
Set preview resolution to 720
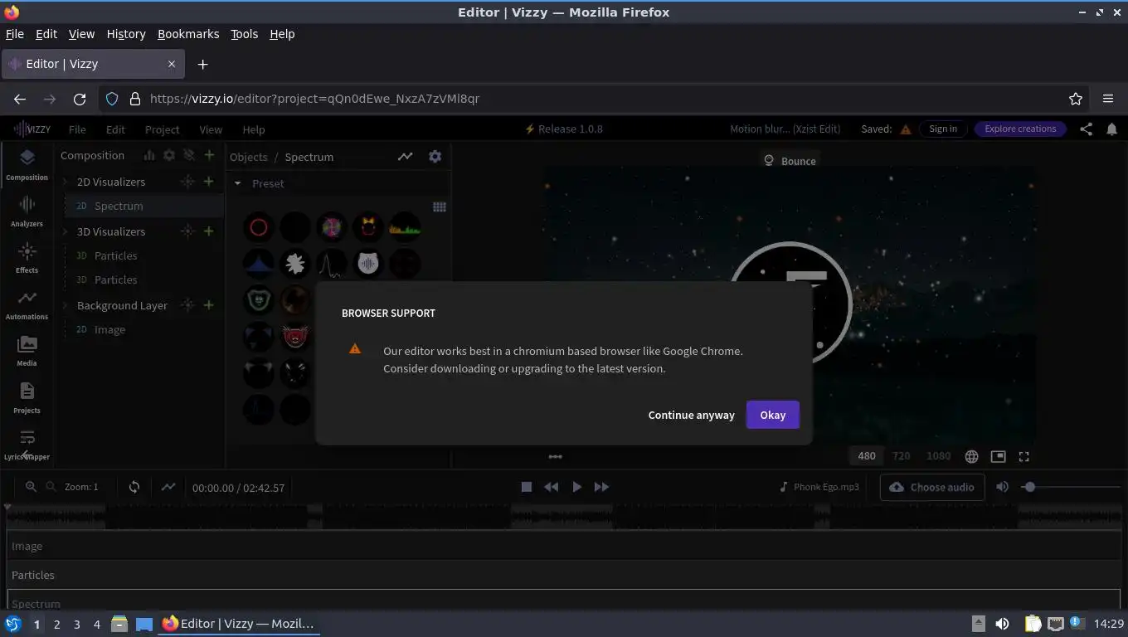(x=902, y=456)
